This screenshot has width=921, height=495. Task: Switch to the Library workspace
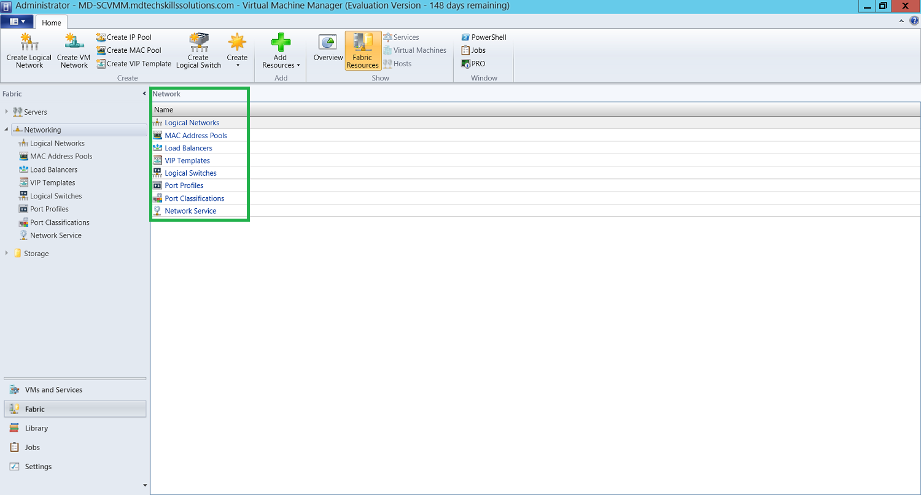click(37, 428)
